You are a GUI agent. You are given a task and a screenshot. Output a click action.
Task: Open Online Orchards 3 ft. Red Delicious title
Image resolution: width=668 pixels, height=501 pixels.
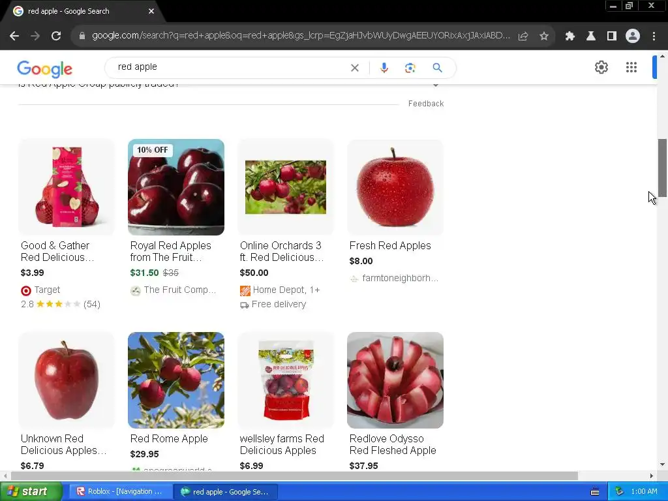pyautogui.click(x=282, y=251)
